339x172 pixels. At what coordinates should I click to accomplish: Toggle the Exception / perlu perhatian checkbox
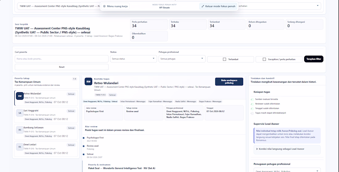[x=264, y=59]
